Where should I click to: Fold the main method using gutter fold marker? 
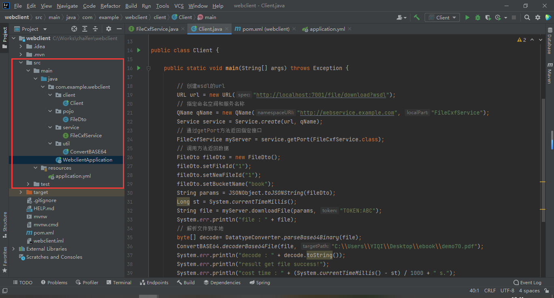(149, 68)
